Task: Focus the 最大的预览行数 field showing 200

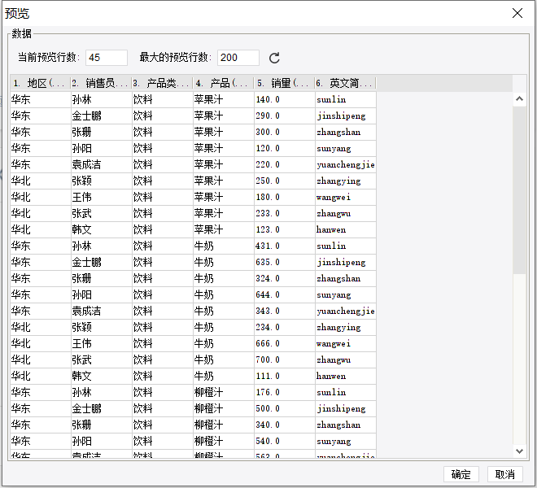Action: coord(238,58)
